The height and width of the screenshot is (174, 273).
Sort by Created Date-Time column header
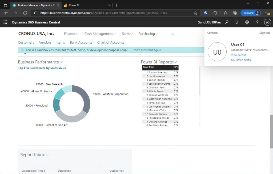tap(33, 171)
